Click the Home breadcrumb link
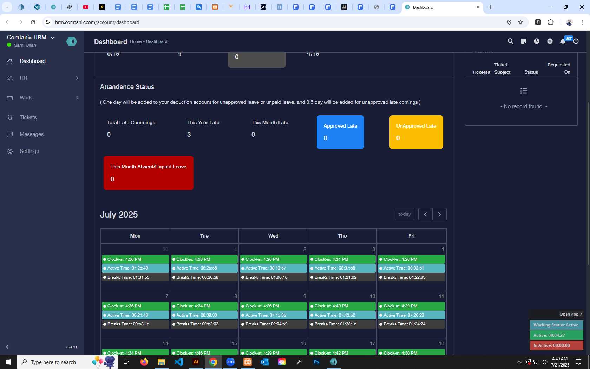 pos(136,41)
